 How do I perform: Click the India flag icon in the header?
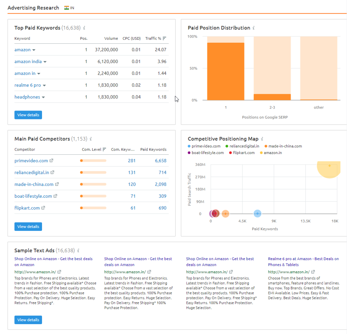66,8
